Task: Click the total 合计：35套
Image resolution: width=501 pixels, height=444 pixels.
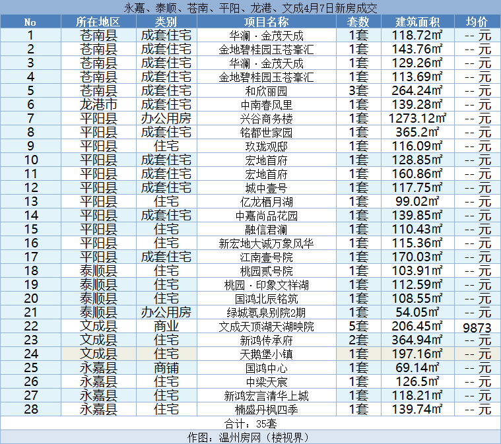Action: coord(251,424)
